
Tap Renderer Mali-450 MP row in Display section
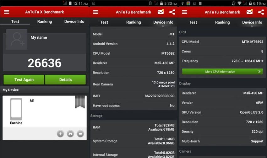222,93
